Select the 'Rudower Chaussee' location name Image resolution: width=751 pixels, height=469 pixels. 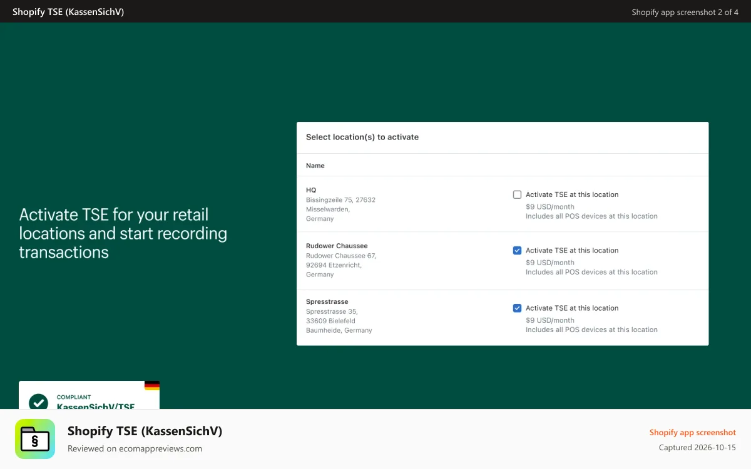click(x=337, y=246)
